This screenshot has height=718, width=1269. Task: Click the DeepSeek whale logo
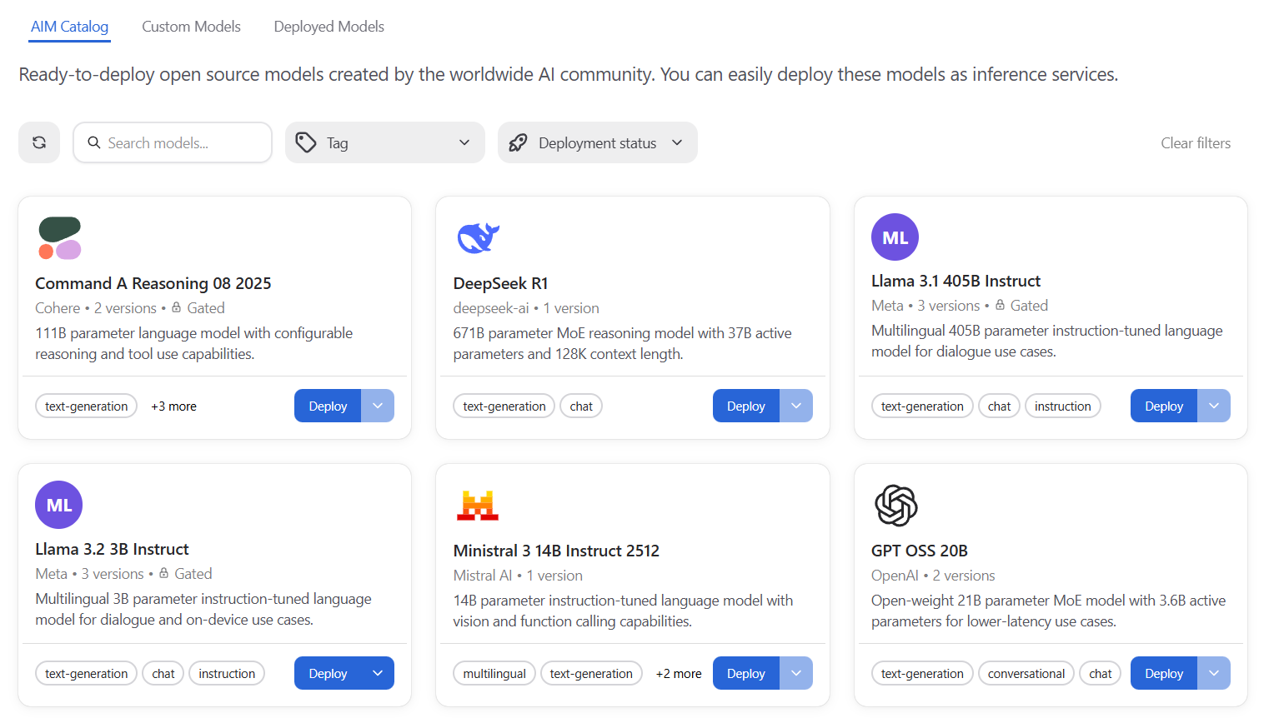[x=478, y=238]
